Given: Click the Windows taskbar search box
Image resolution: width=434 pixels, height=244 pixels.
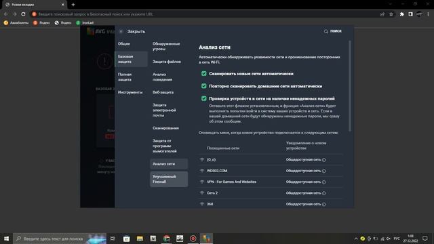Looking at the screenshot, I should (x=60, y=239).
